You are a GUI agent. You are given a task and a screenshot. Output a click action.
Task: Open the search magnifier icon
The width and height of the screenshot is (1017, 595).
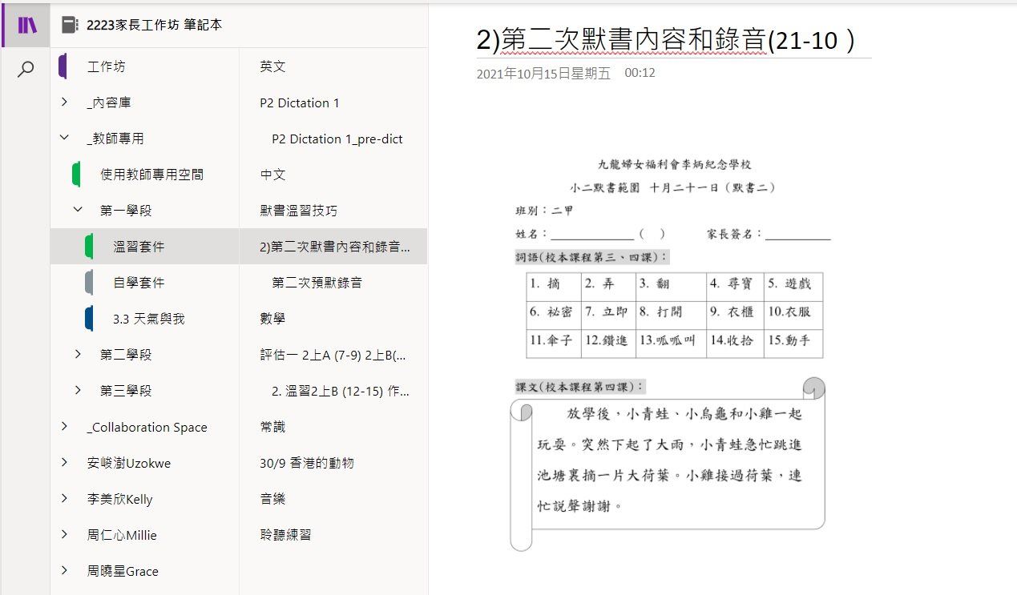pyautogui.click(x=26, y=69)
